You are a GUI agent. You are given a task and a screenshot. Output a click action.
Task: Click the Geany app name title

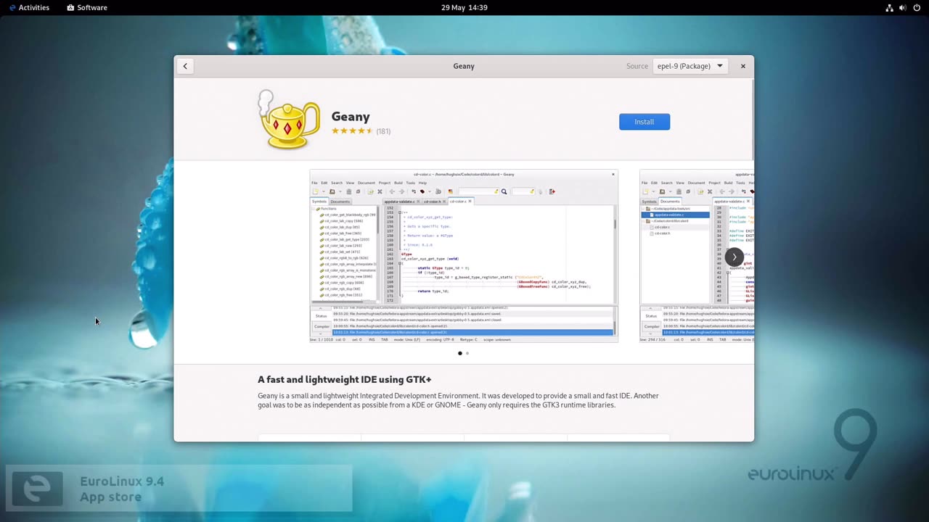tap(351, 116)
